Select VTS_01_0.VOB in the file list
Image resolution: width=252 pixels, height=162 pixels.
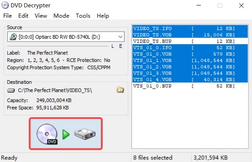pos(190,54)
